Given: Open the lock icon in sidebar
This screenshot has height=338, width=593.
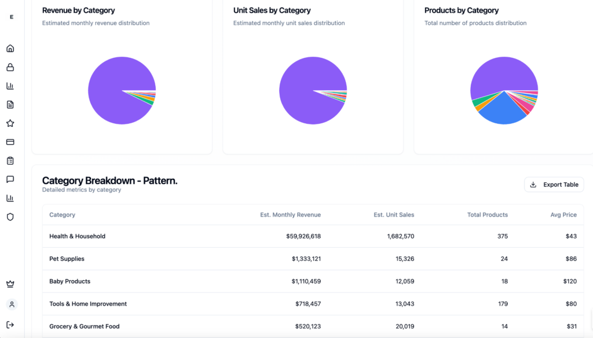Looking at the screenshot, I should point(10,67).
